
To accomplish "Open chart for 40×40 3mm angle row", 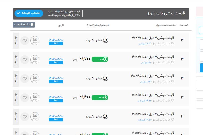I will (x=35, y=59).
